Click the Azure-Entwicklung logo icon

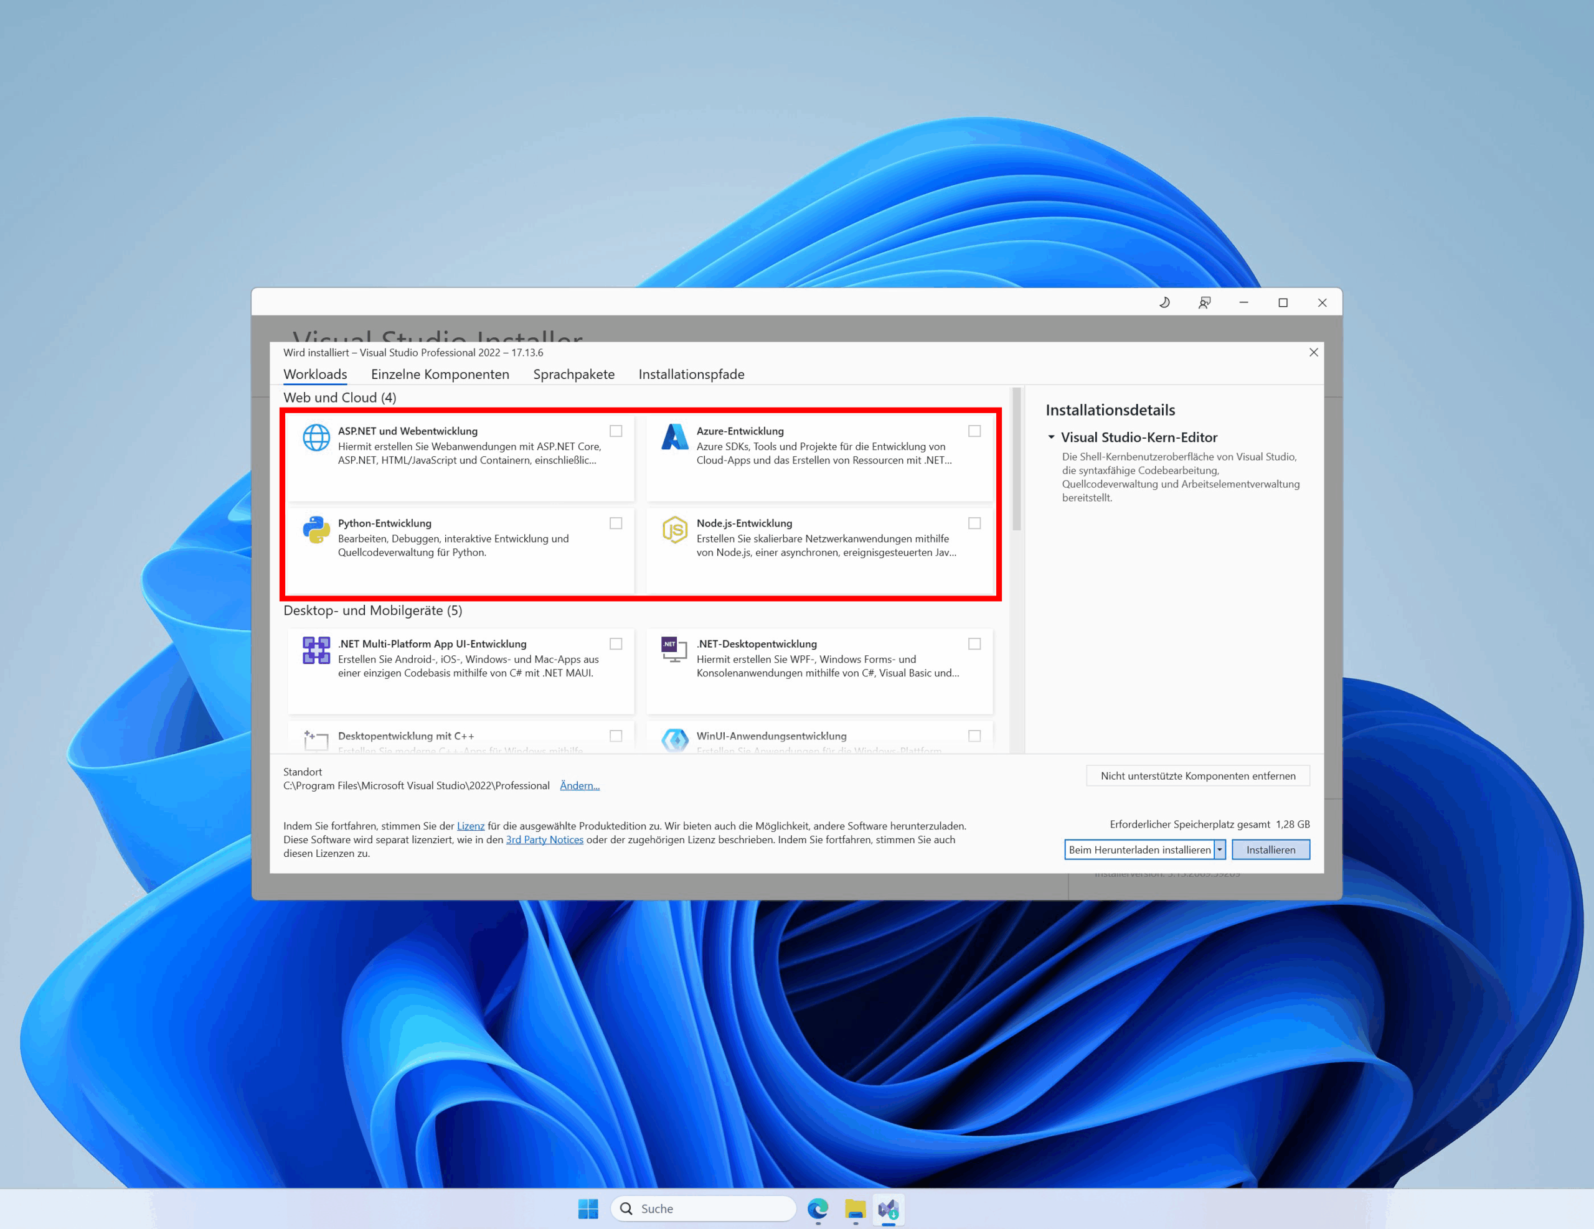(674, 437)
